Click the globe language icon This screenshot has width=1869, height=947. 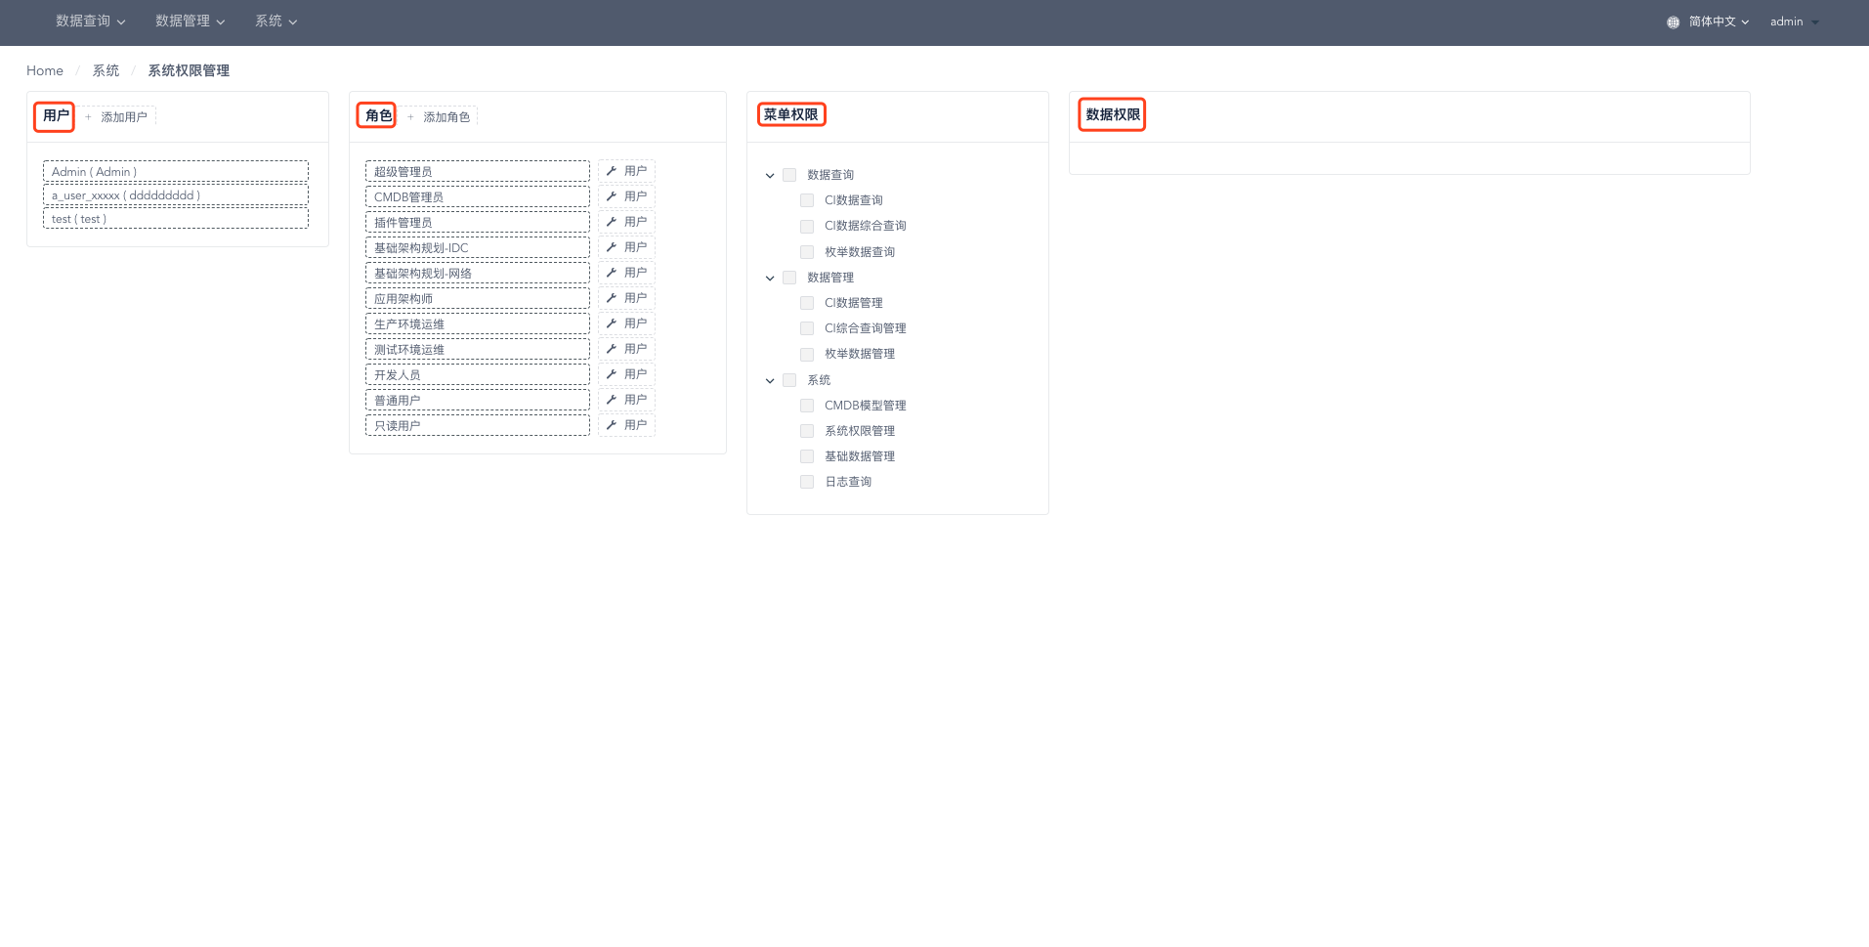tap(1673, 22)
